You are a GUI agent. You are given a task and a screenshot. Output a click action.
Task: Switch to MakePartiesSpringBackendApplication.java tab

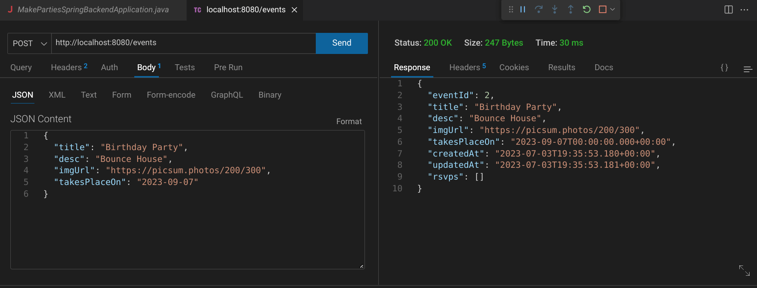pyautogui.click(x=93, y=10)
